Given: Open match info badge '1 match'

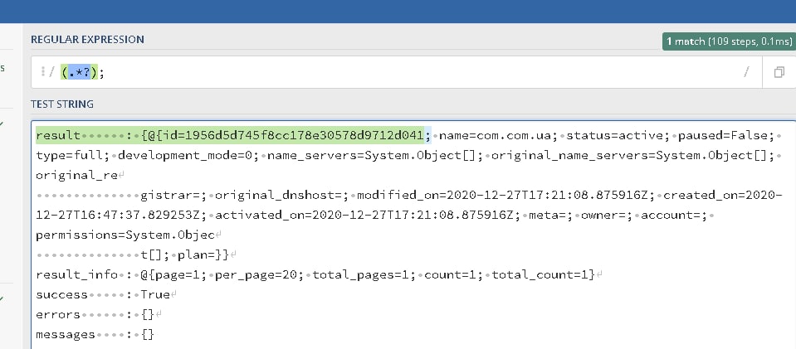Looking at the screenshot, I should click(x=729, y=41).
